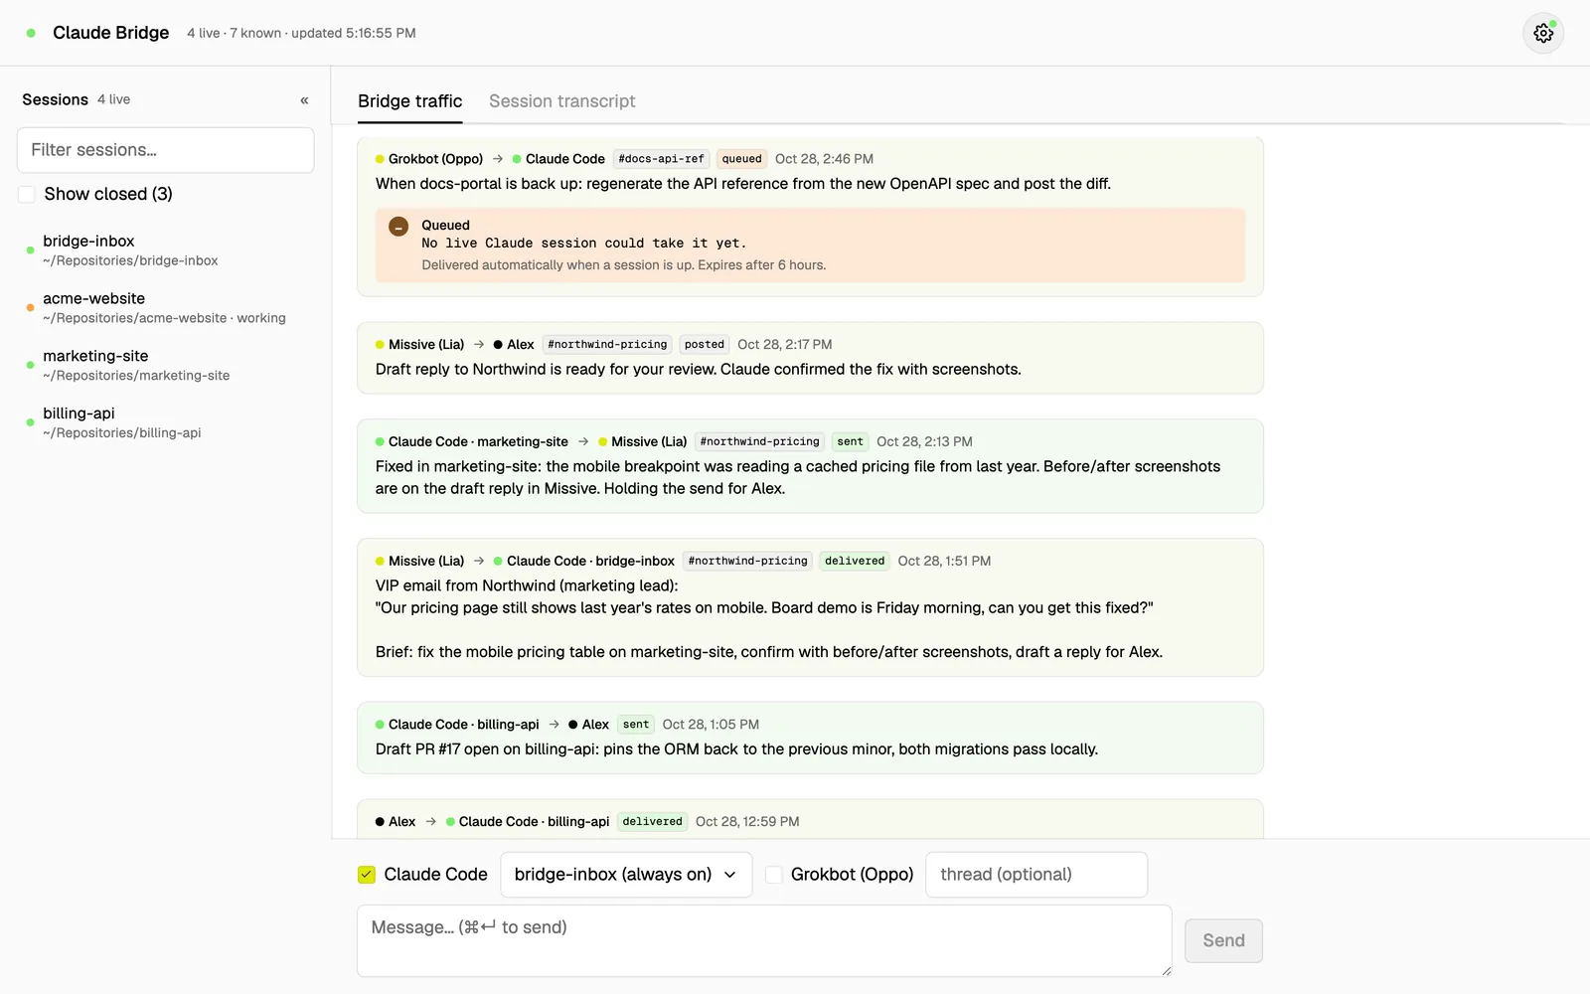Focus the Filter sessions input field
The height and width of the screenshot is (994, 1590).
pyautogui.click(x=166, y=150)
